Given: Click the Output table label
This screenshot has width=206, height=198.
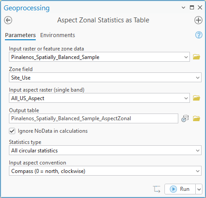Looking at the screenshot, I should coord(24,110).
